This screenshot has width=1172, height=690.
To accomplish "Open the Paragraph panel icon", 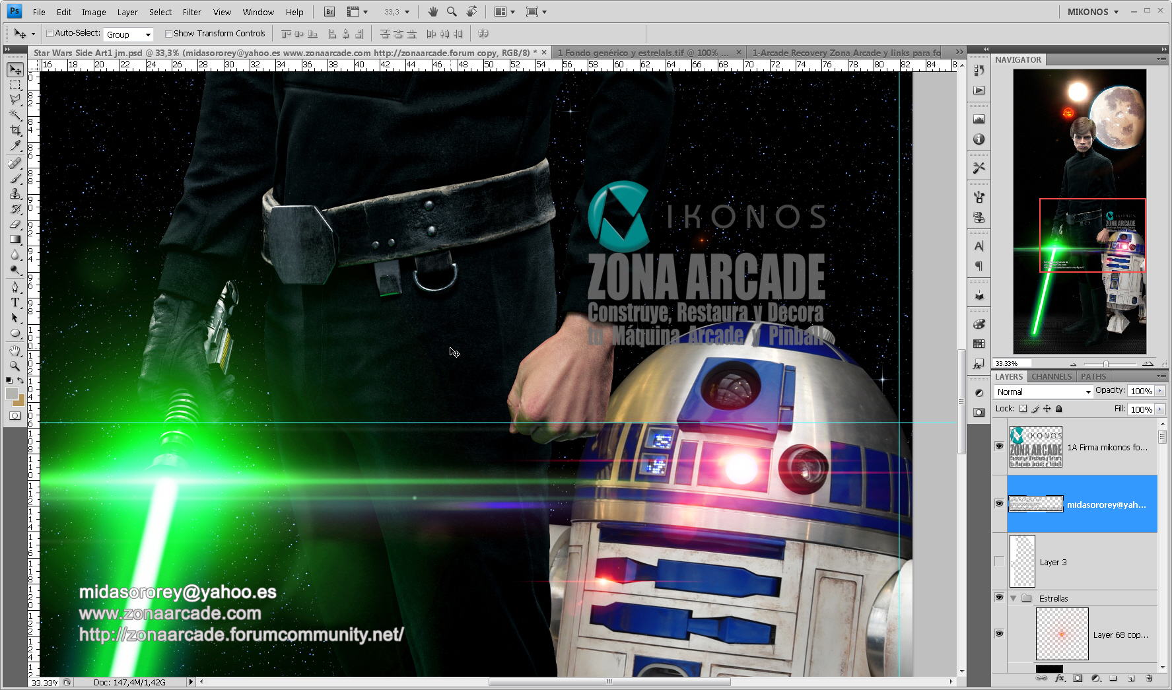I will (x=979, y=266).
